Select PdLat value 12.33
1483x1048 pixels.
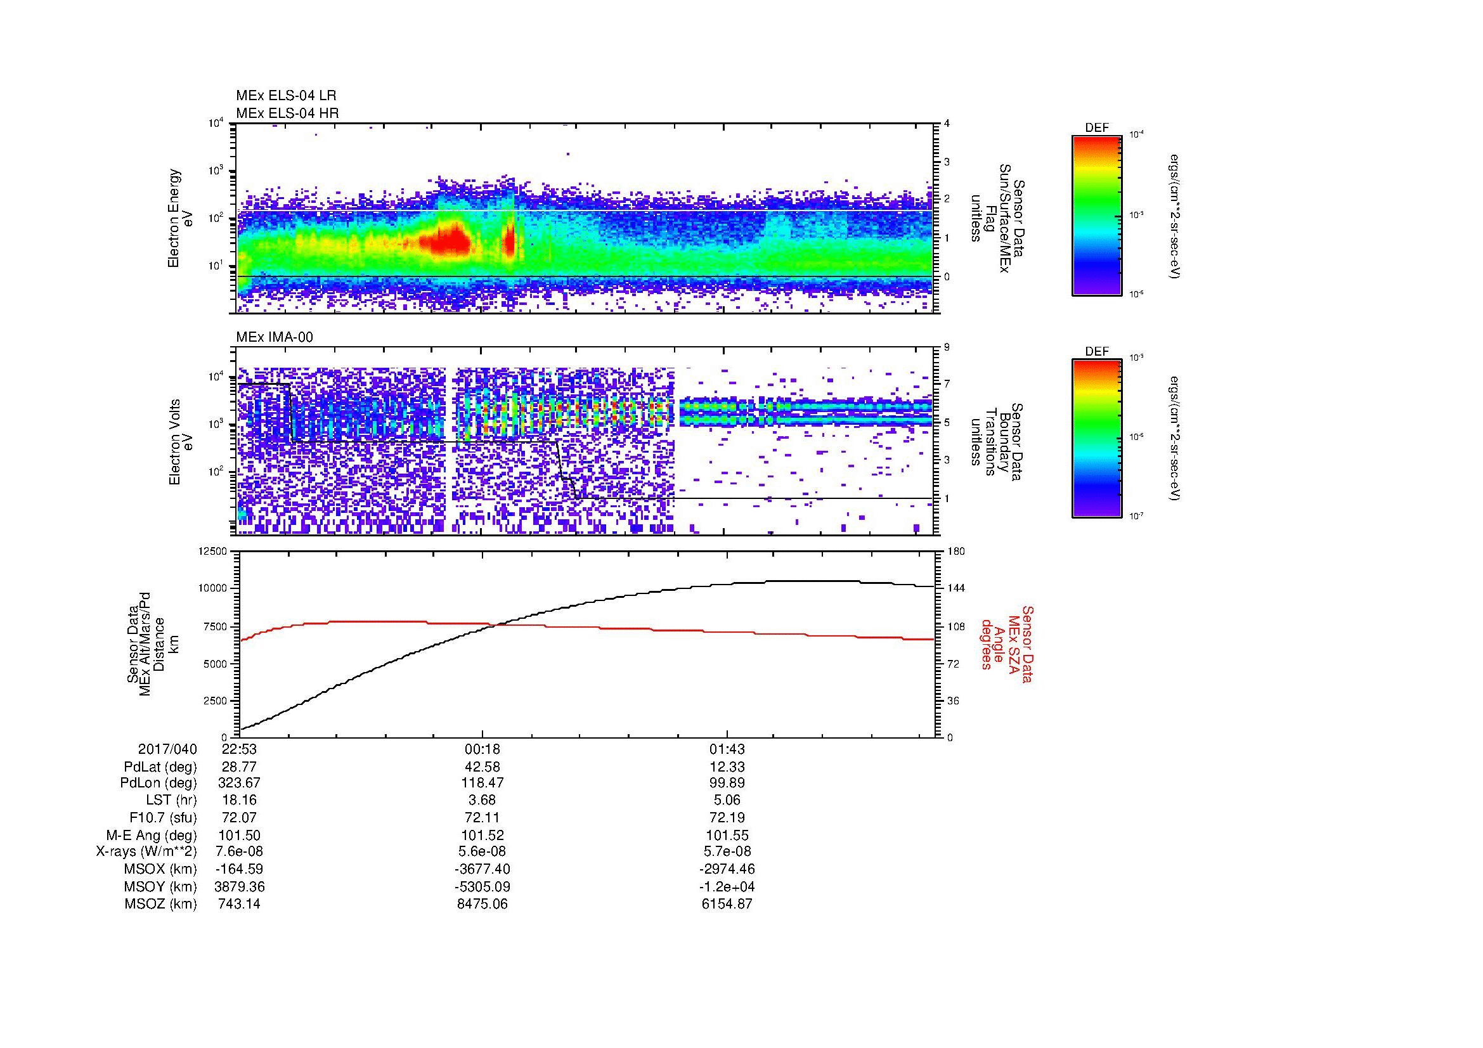click(x=727, y=767)
